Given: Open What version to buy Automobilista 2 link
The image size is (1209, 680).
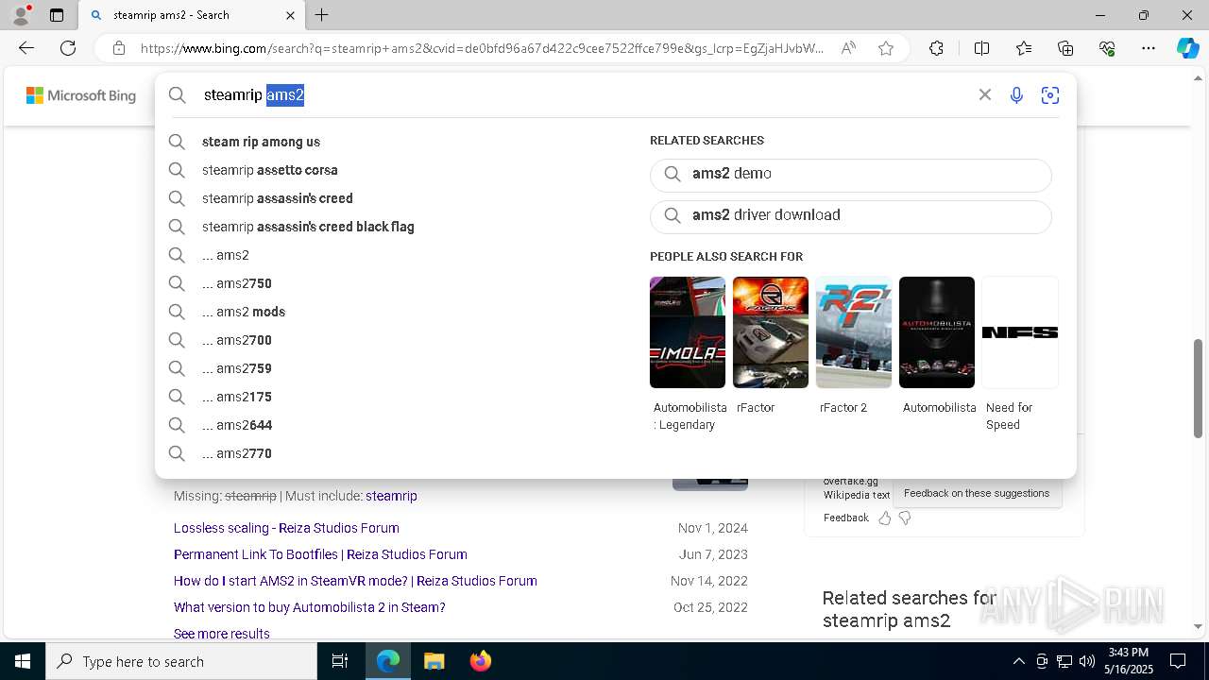Looking at the screenshot, I should click(x=310, y=607).
